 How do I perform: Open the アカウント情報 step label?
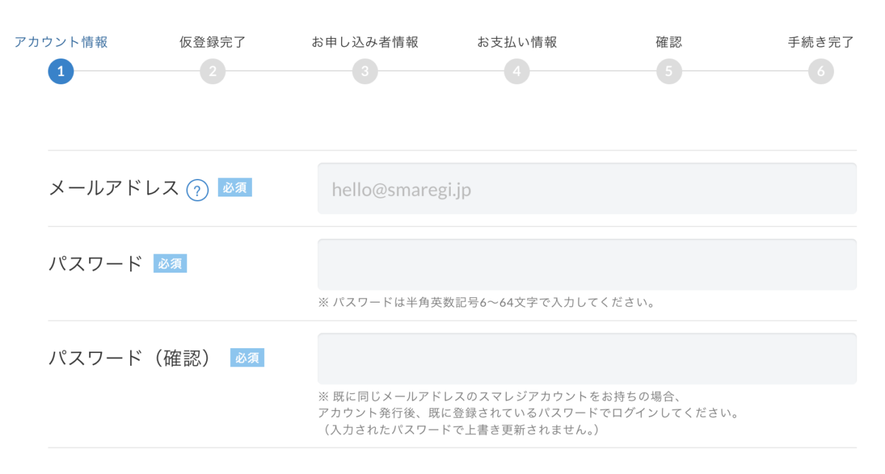pyautogui.click(x=61, y=42)
